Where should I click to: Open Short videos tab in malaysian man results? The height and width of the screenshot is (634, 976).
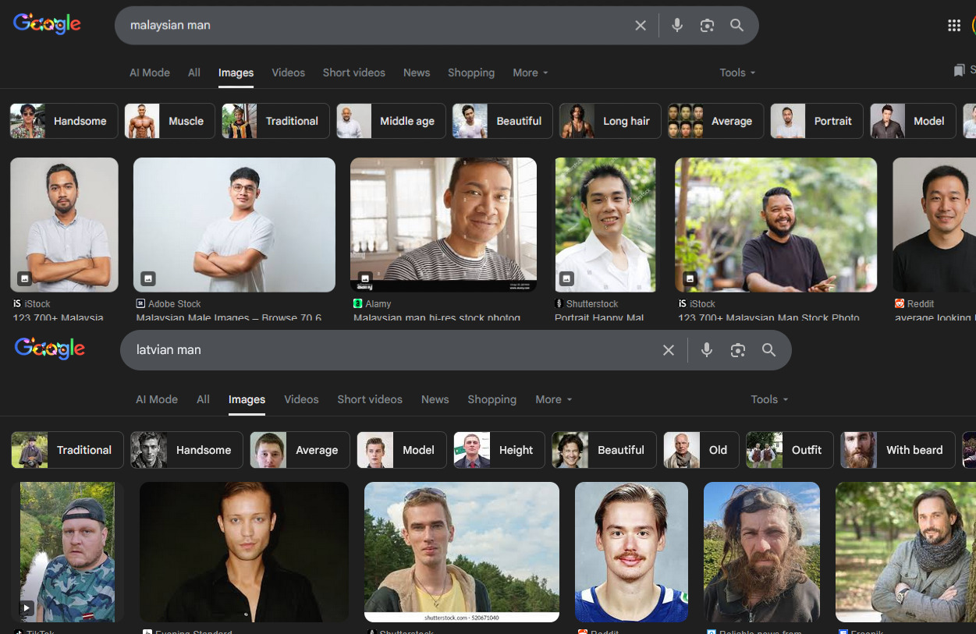click(x=354, y=73)
